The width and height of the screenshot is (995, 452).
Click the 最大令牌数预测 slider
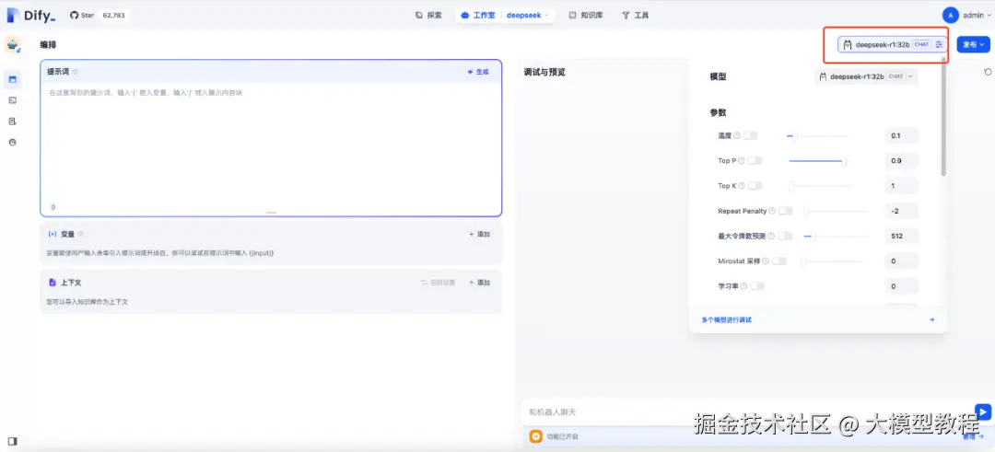(x=835, y=236)
